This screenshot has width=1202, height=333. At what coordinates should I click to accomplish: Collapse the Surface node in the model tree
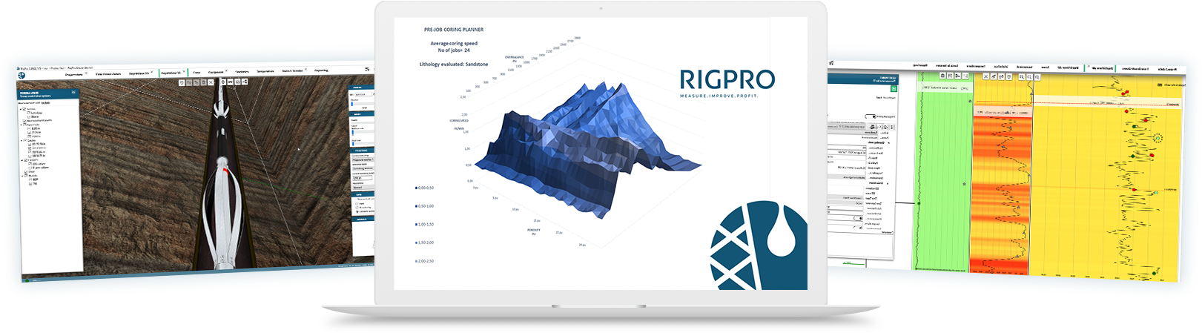pyautogui.click(x=20, y=109)
